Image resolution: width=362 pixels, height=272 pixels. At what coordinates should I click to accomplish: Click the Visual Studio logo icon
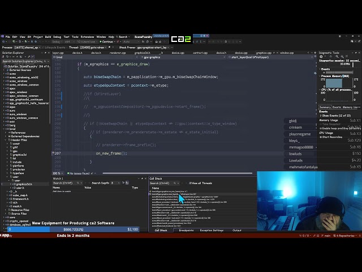coord(2,36)
